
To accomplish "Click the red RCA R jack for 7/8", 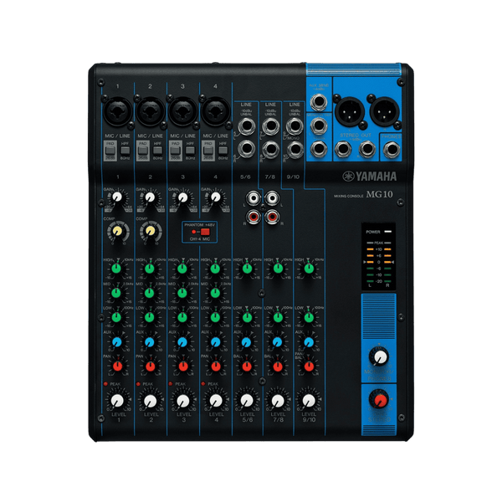I will [272, 217].
